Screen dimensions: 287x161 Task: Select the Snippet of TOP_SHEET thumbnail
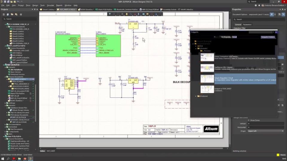pyautogui.click(x=207, y=89)
